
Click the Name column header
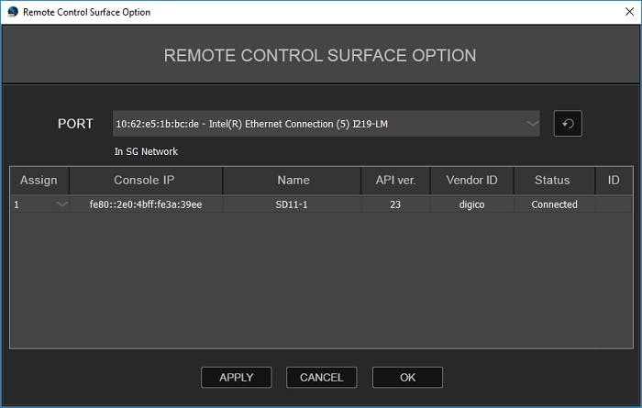click(x=293, y=181)
